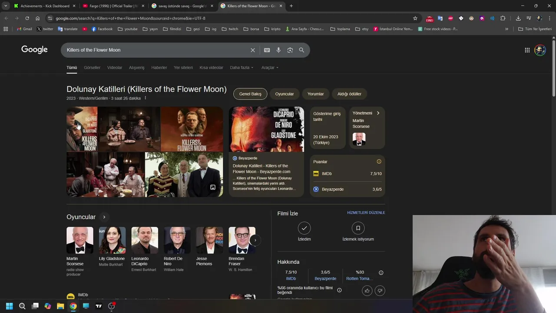Open the Chrome extensions puzzle menu
This screenshot has height=313, width=556.
pos(503,18)
